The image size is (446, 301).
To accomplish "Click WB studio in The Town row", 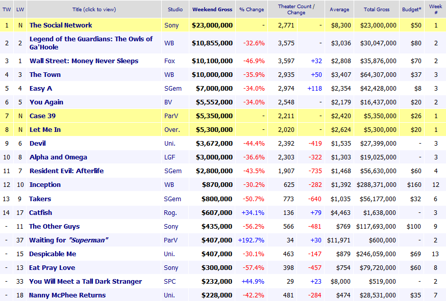I will coord(169,75).
